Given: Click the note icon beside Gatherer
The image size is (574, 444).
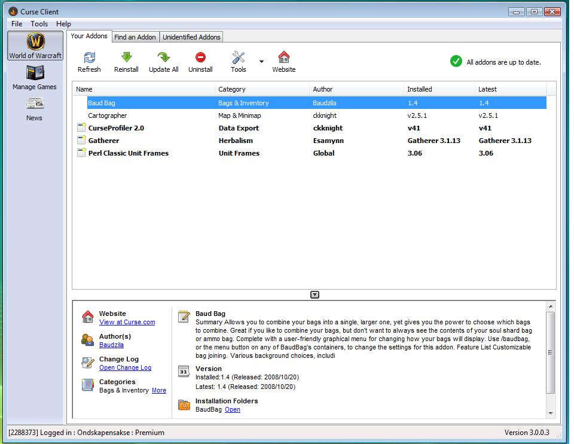Looking at the screenshot, I should click(x=81, y=140).
